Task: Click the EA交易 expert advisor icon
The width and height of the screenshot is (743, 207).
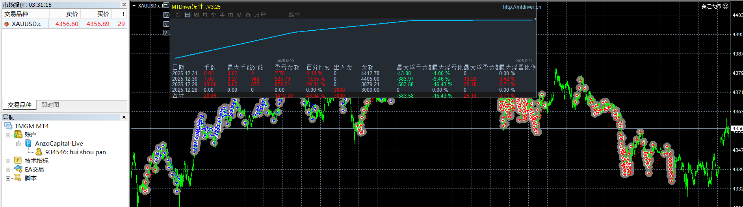Action: pyautogui.click(x=18, y=169)
